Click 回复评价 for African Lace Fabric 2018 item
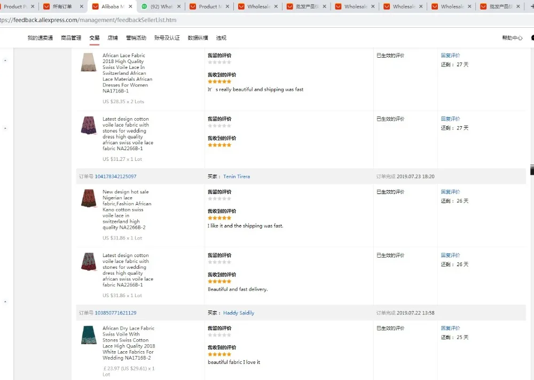Viewport: 534px width, 380px height. [450, 55]
